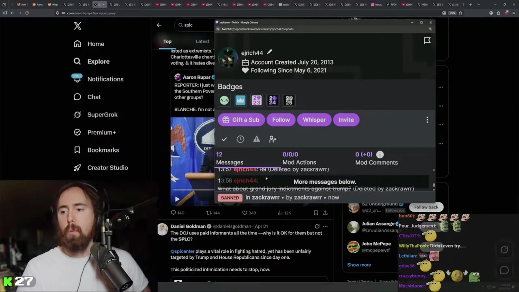The image size is (519, 292).
Task: Open Daniel Goldman's profile name
Action: click(188, 226)
